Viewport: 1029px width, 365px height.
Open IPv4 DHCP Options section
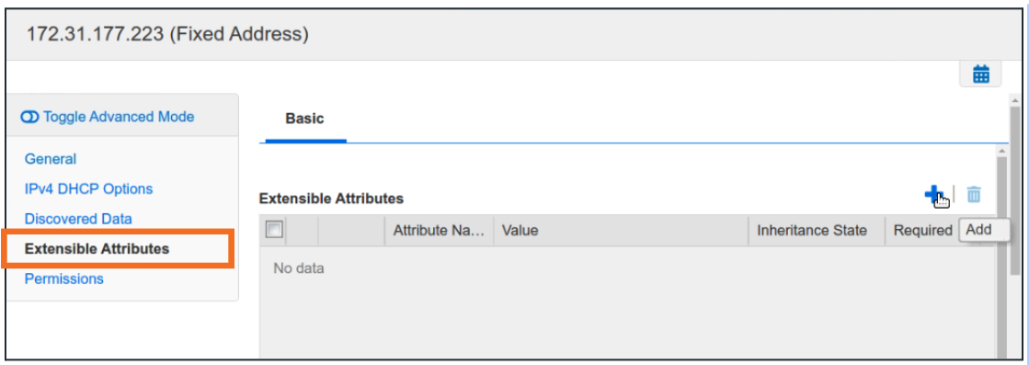(x=88, y=189)
